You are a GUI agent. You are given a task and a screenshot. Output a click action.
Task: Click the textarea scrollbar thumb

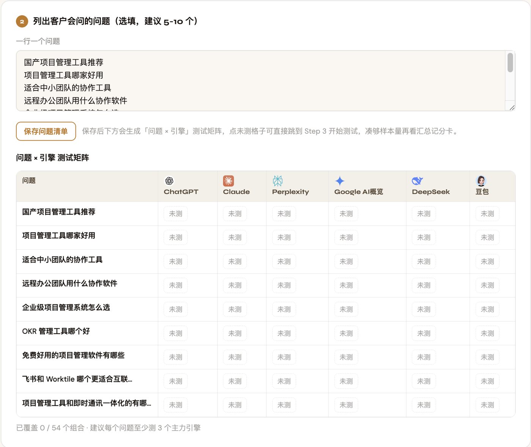[x=510, y=63]
